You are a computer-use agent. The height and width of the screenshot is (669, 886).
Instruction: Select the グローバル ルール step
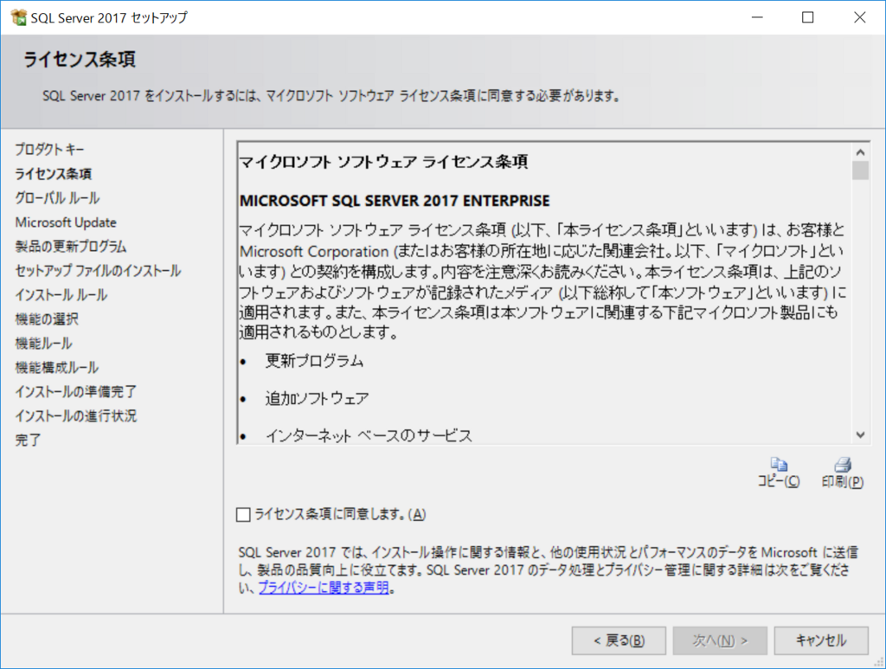click(57, 198)
